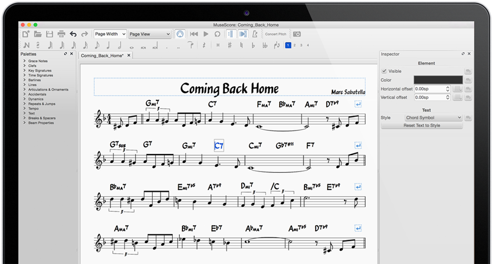Open the image capture tool
The height and width of the screenshot is (264, 493).
point(297,34)
